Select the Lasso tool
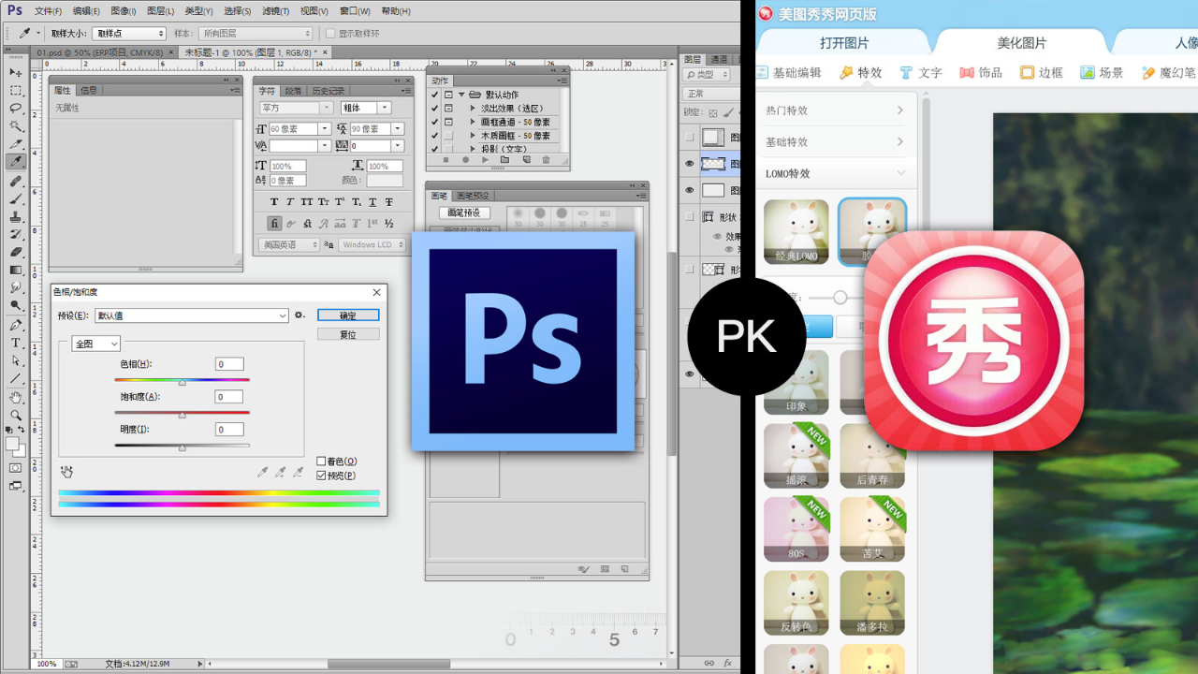The width and height of the screenshot is (1198, 674). pyautogui.click(x=16, y=109)
